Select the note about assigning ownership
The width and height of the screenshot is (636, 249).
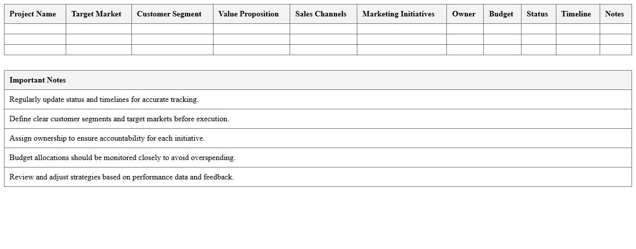107,138
